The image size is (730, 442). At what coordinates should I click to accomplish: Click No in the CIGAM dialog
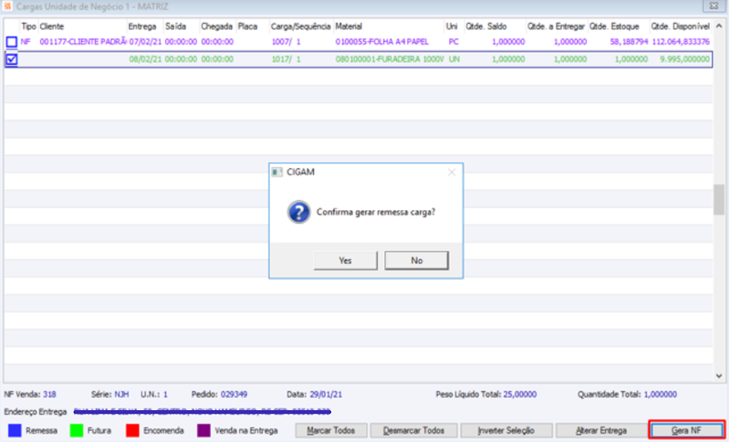click(x=417, y=260)
